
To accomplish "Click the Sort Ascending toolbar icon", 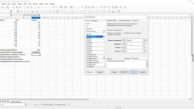I will 75,7.
